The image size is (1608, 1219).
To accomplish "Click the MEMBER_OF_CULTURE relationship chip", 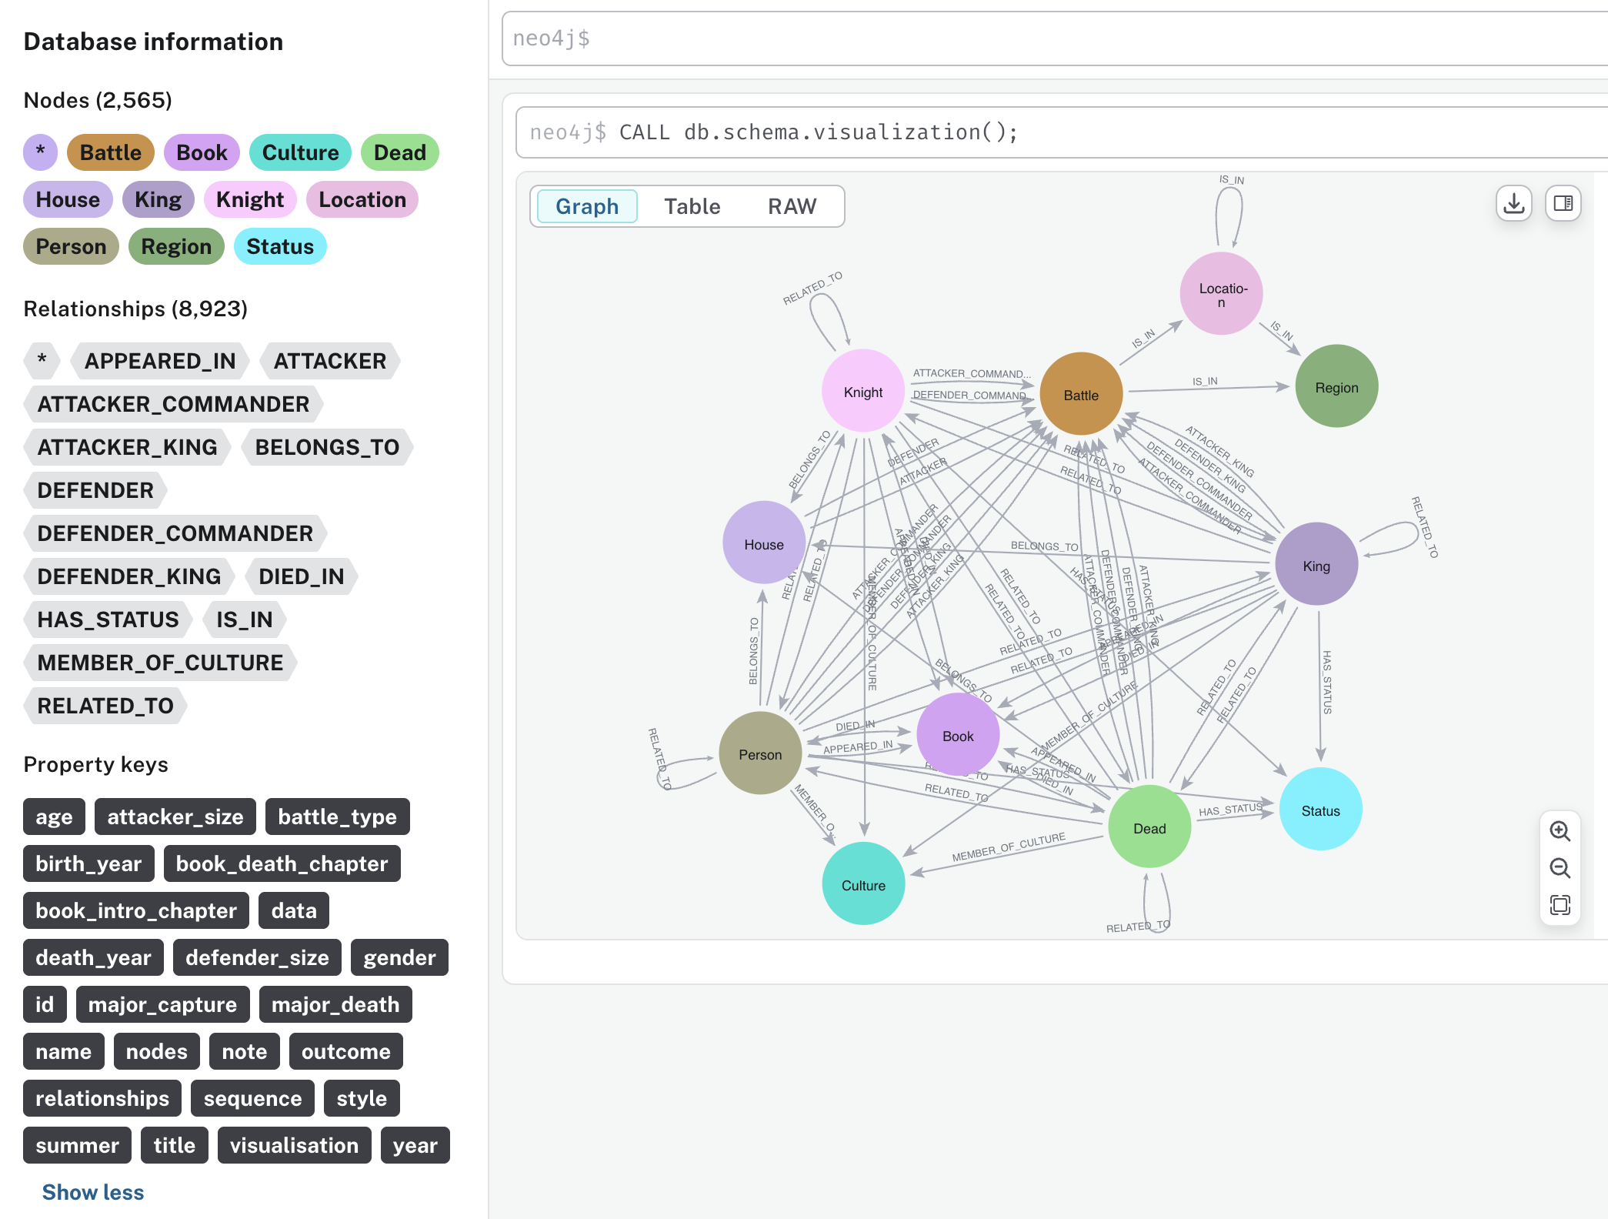I will [x=160, y=663].
